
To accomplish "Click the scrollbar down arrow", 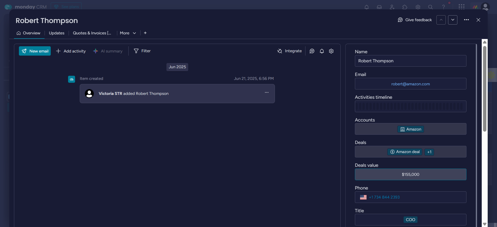I will coord(485,224).
